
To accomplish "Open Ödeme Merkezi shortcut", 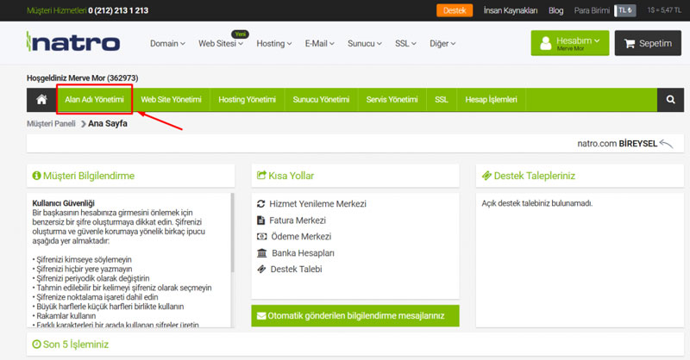I will click(301, 237).
